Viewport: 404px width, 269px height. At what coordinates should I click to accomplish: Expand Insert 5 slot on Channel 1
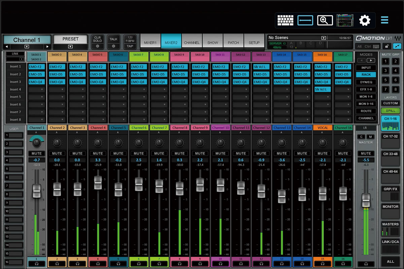tap(37, 97)
